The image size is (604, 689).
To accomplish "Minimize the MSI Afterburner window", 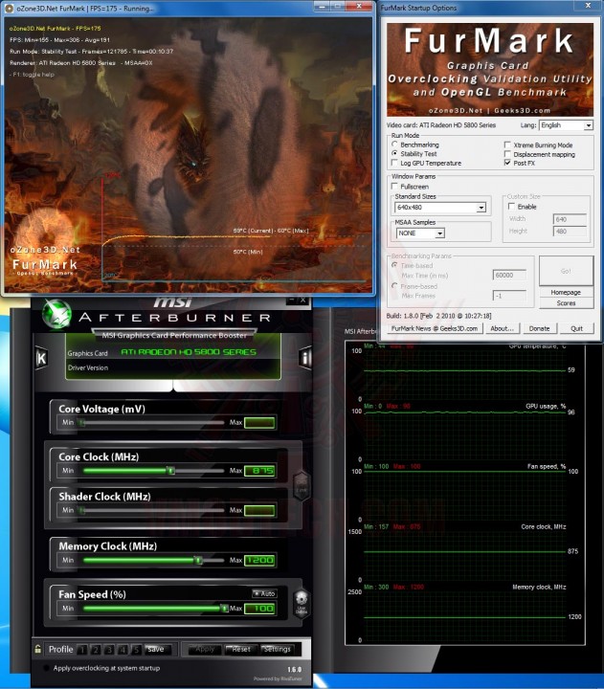I will point(291,300).
